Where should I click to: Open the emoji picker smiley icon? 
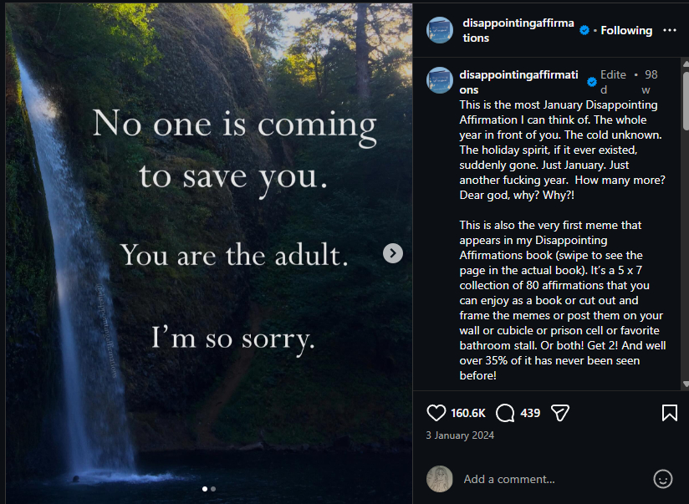tap(662, 479)
